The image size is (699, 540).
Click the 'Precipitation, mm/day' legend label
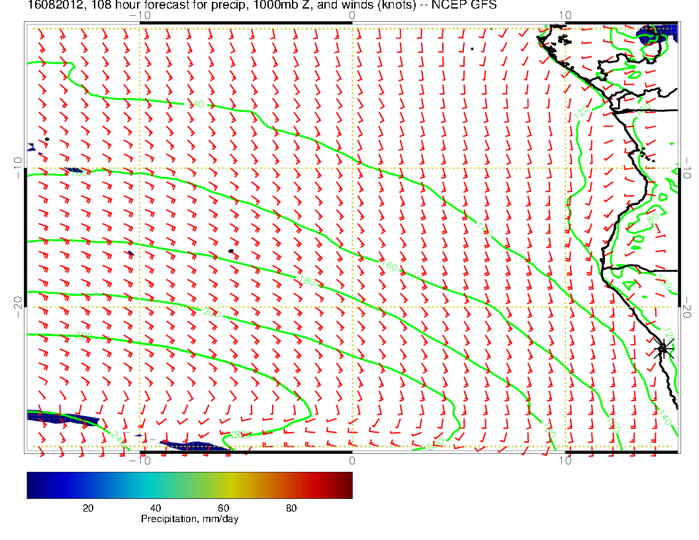click(x=189, y=519)
